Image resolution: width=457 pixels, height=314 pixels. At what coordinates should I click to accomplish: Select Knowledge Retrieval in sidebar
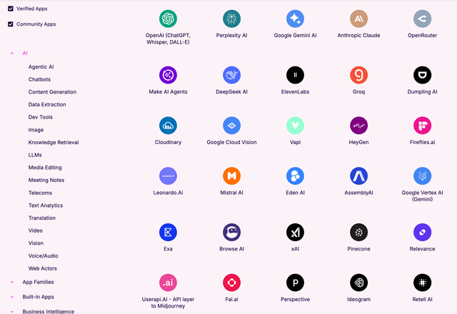click(54, 143)
